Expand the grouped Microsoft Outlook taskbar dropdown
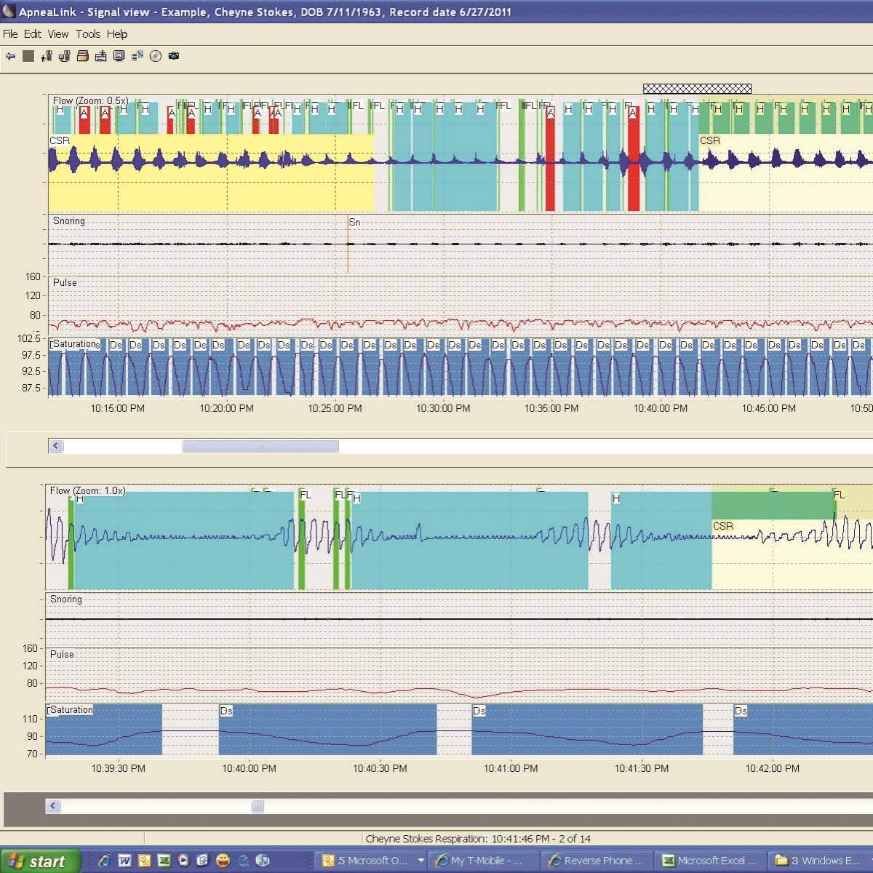This screenshot has width=873, height=873. click(420, 861)
